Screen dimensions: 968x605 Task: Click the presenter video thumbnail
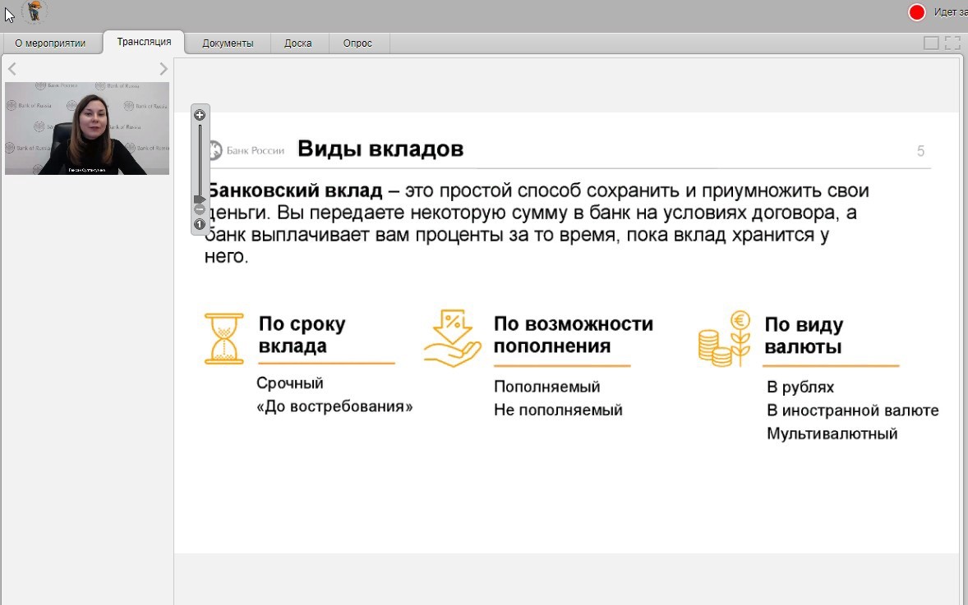[x=87, y=128]
